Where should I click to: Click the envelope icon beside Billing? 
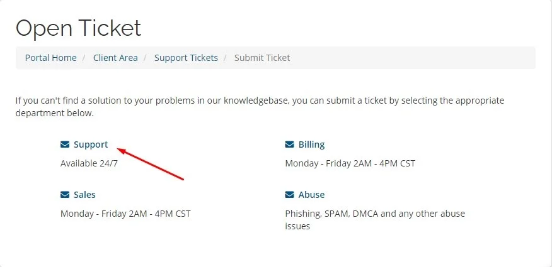[x=289, y=144]
